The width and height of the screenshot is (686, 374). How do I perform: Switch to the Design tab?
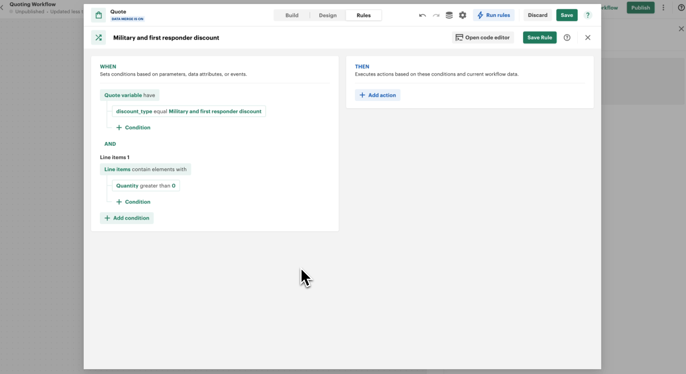tap(327, 15)
